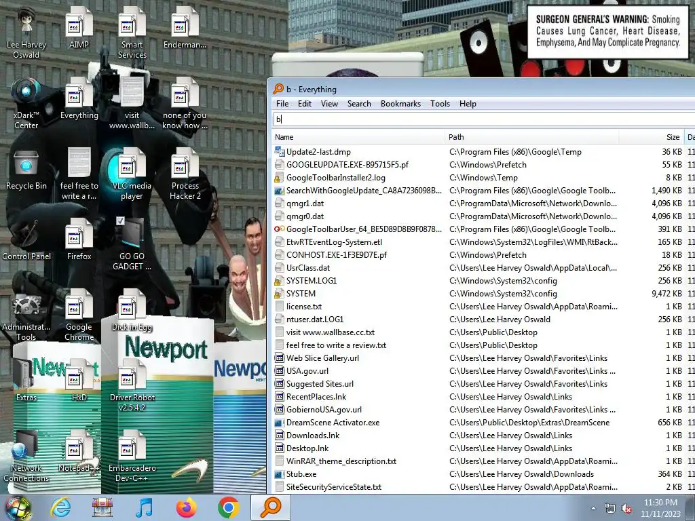Viewport: 695px width, 521px height.
Task: Open xDark Center desktop icon
Action: pyautogui.click(x=26, y=104)
